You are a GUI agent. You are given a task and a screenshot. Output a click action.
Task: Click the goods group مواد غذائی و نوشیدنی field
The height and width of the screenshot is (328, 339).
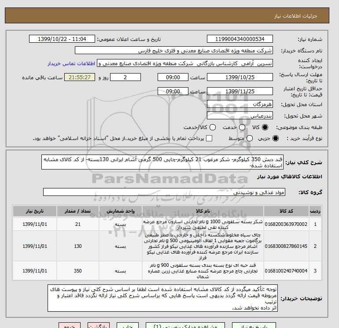point(164,192)
